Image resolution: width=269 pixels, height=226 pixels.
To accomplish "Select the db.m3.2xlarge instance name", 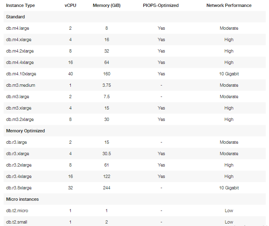I will click(20, 119).
